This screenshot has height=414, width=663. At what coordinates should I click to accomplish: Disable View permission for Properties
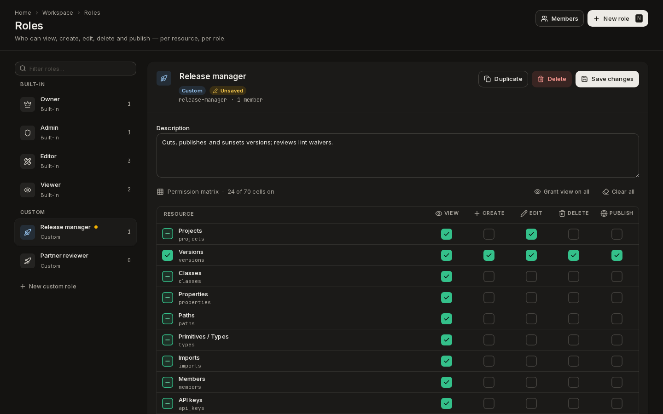[x=447, y=298]
